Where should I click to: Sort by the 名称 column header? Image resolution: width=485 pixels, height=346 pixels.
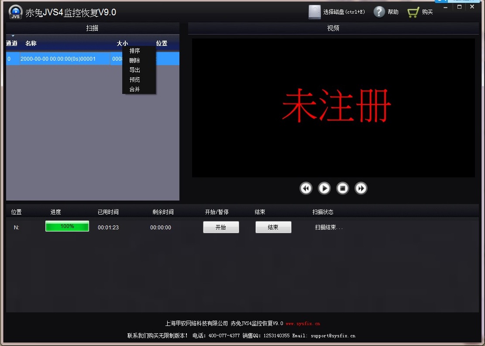tap(31, 43)
